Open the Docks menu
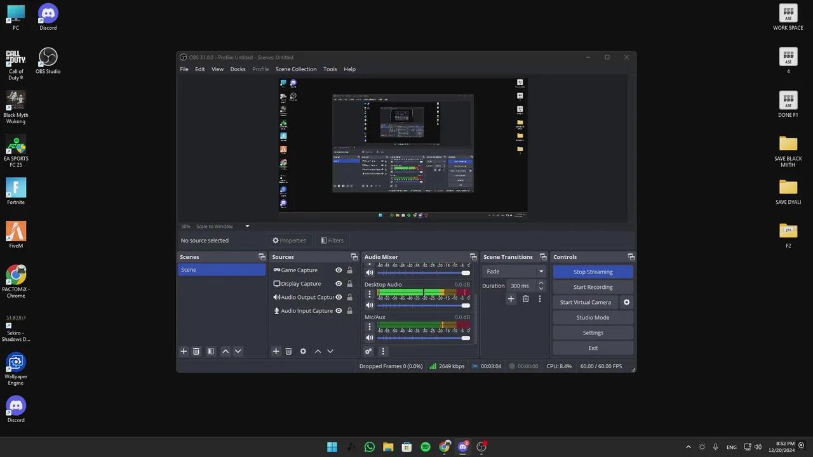The height and width of the screenshot is (457, 813). [x=238, y=69]
